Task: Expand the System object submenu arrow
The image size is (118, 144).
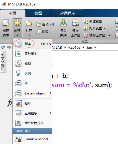Action: tap(50, 93)
